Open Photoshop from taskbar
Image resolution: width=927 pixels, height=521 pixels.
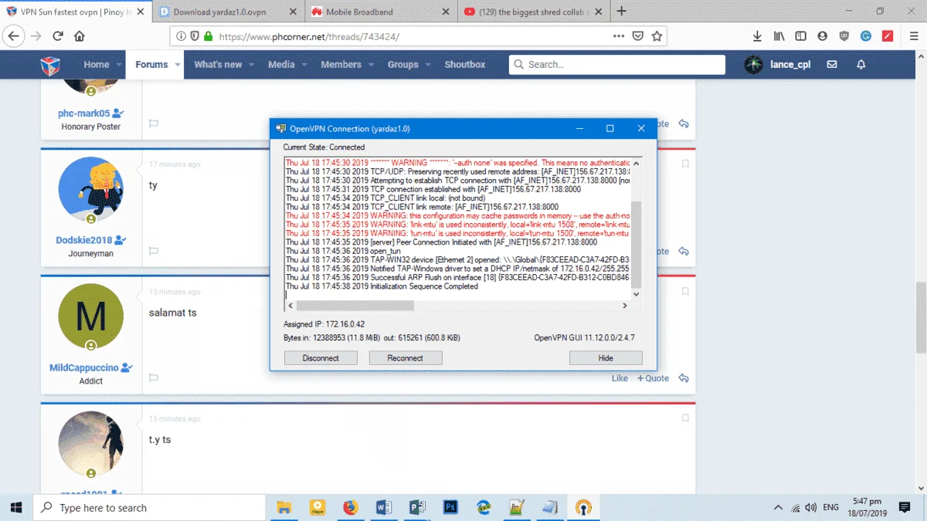(451, 508)
